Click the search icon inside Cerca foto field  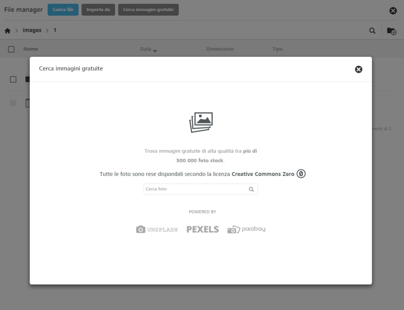coord(251,189)
